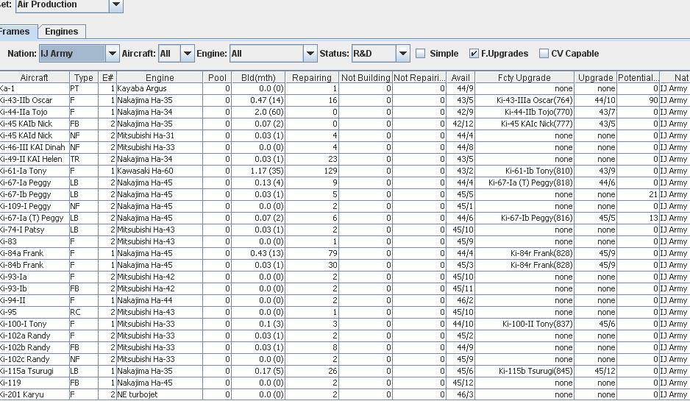Click the NE turbojet engine cell
Screen dimensions: 690x401
tap(160, 395)
